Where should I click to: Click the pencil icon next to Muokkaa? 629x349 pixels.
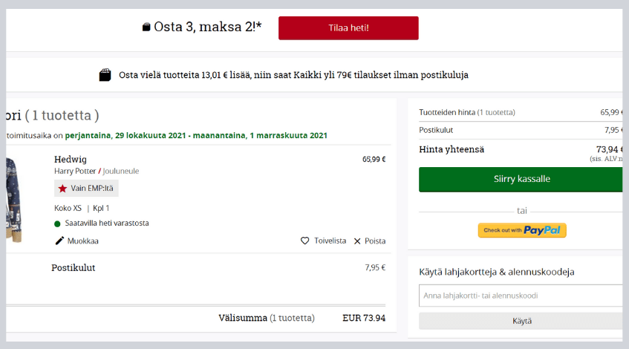click(60, 241)
